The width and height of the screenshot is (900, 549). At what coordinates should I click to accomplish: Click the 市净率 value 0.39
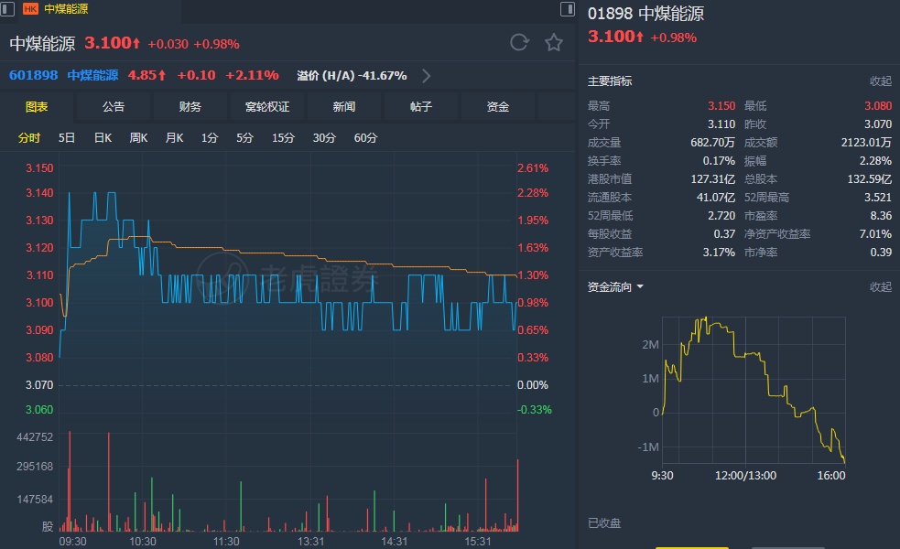(x=881, y=253)
